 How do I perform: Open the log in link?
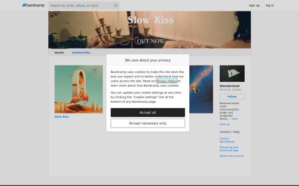click(x=270, y=5)
